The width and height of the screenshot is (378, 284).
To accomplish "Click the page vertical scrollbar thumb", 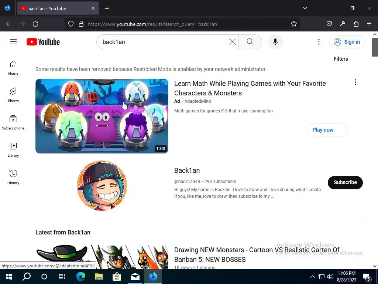I will [375, 47].
